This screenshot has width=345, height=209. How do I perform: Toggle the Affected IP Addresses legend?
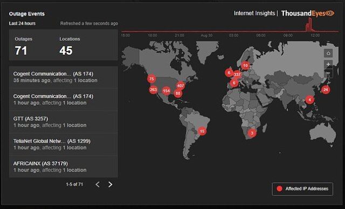302,189
